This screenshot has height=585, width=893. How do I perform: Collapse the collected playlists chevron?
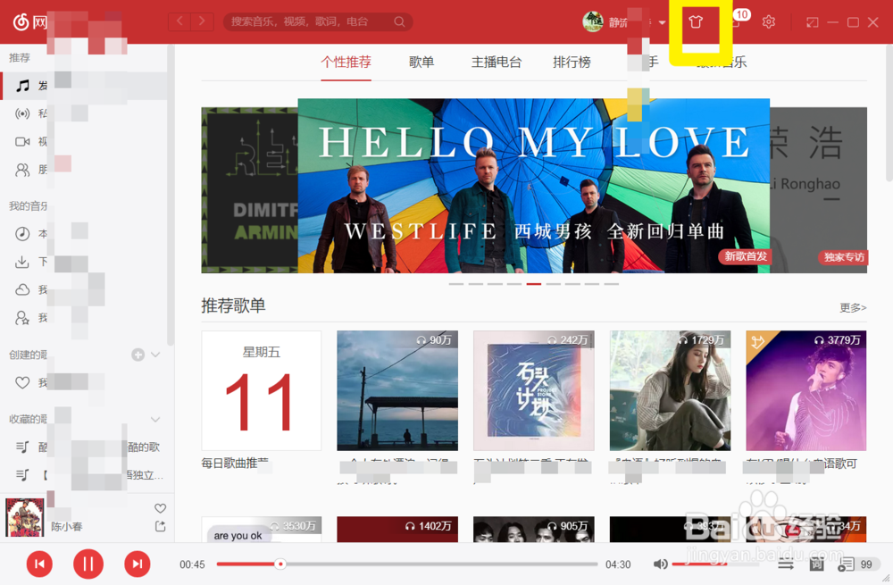[x=155, y=419]
